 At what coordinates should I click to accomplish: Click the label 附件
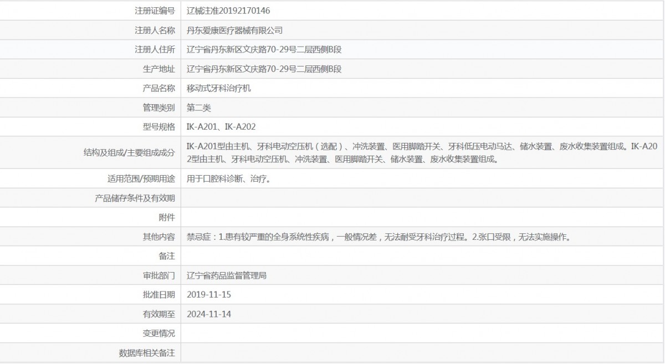point(167,217)
